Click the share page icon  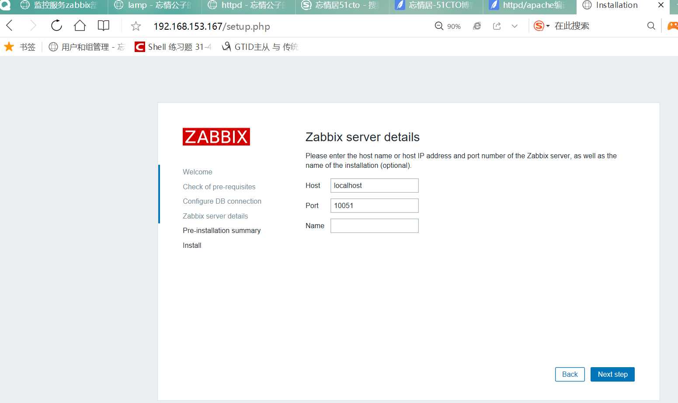click(497, 26)
